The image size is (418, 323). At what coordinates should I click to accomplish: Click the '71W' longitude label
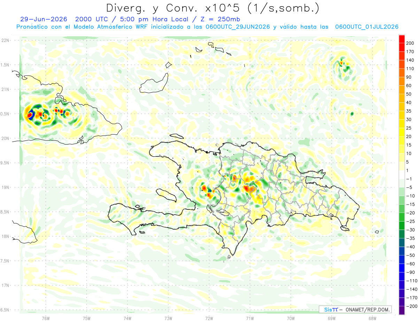[x=250, y=318]
